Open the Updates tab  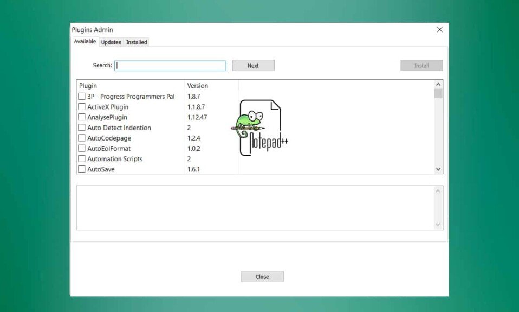tap(111, 42)
